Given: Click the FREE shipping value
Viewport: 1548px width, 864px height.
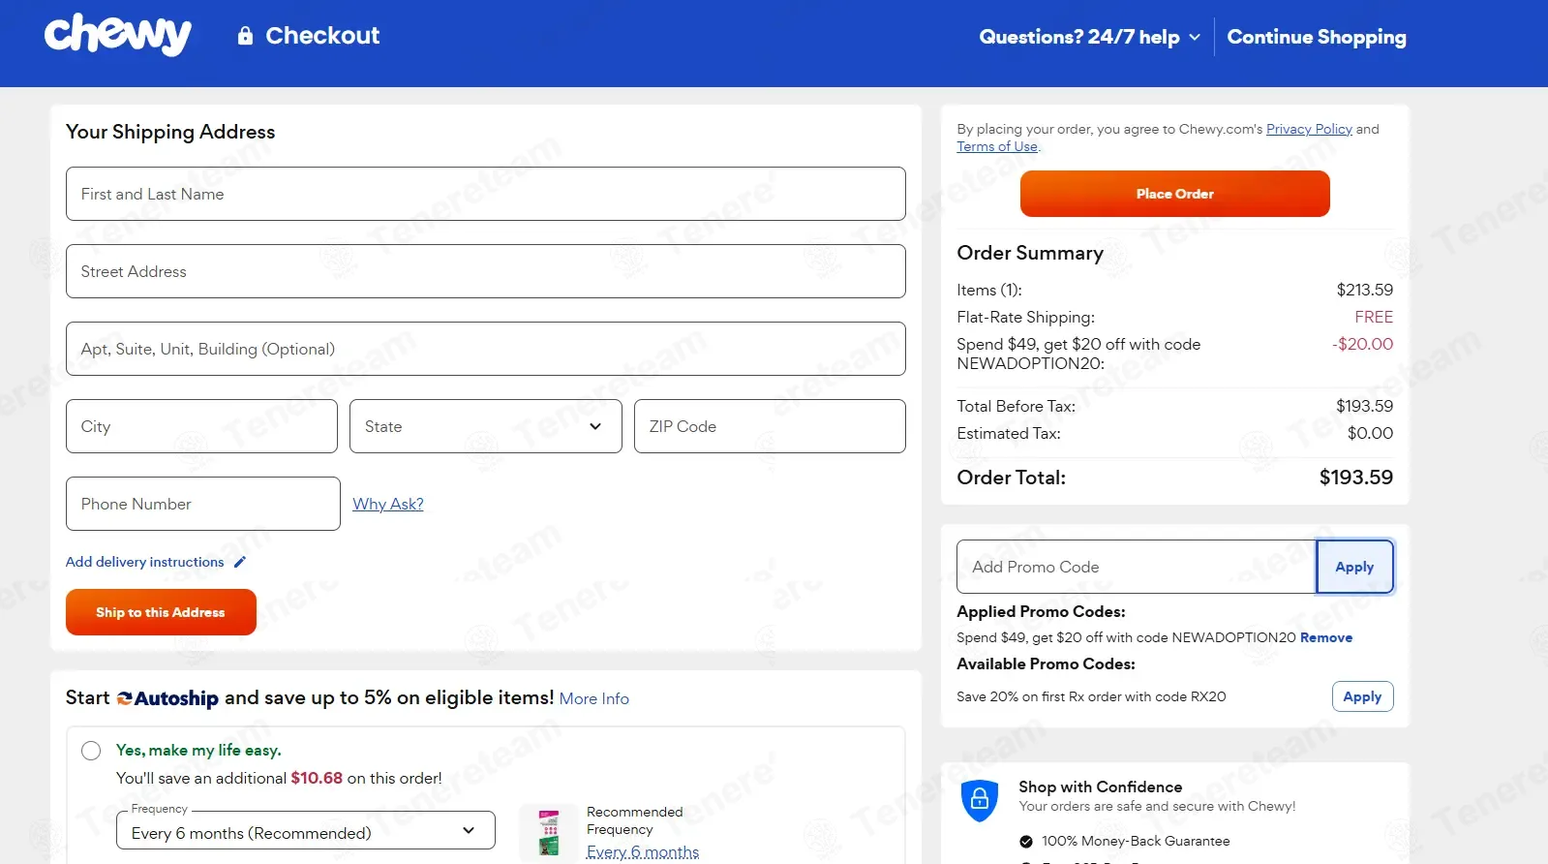Looking at the screenshot, I should click(1374, 317).
